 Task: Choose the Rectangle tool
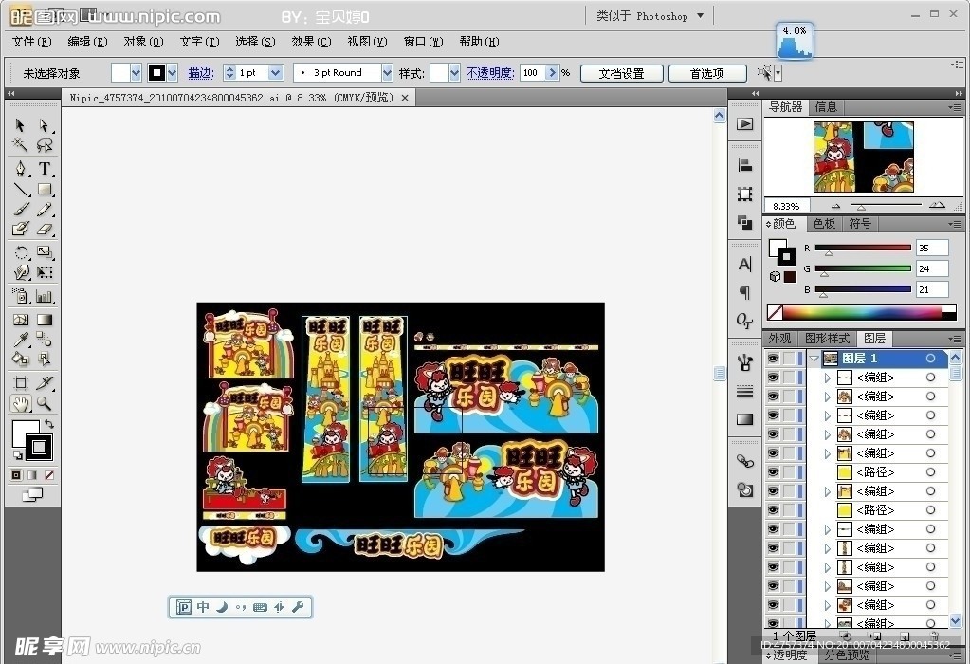[x=44, y=189]
